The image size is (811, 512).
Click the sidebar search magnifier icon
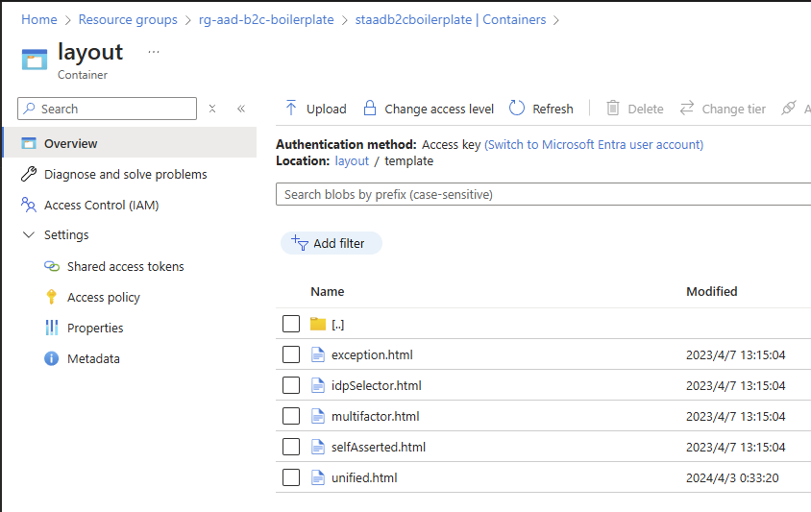(x=30, y=109)
